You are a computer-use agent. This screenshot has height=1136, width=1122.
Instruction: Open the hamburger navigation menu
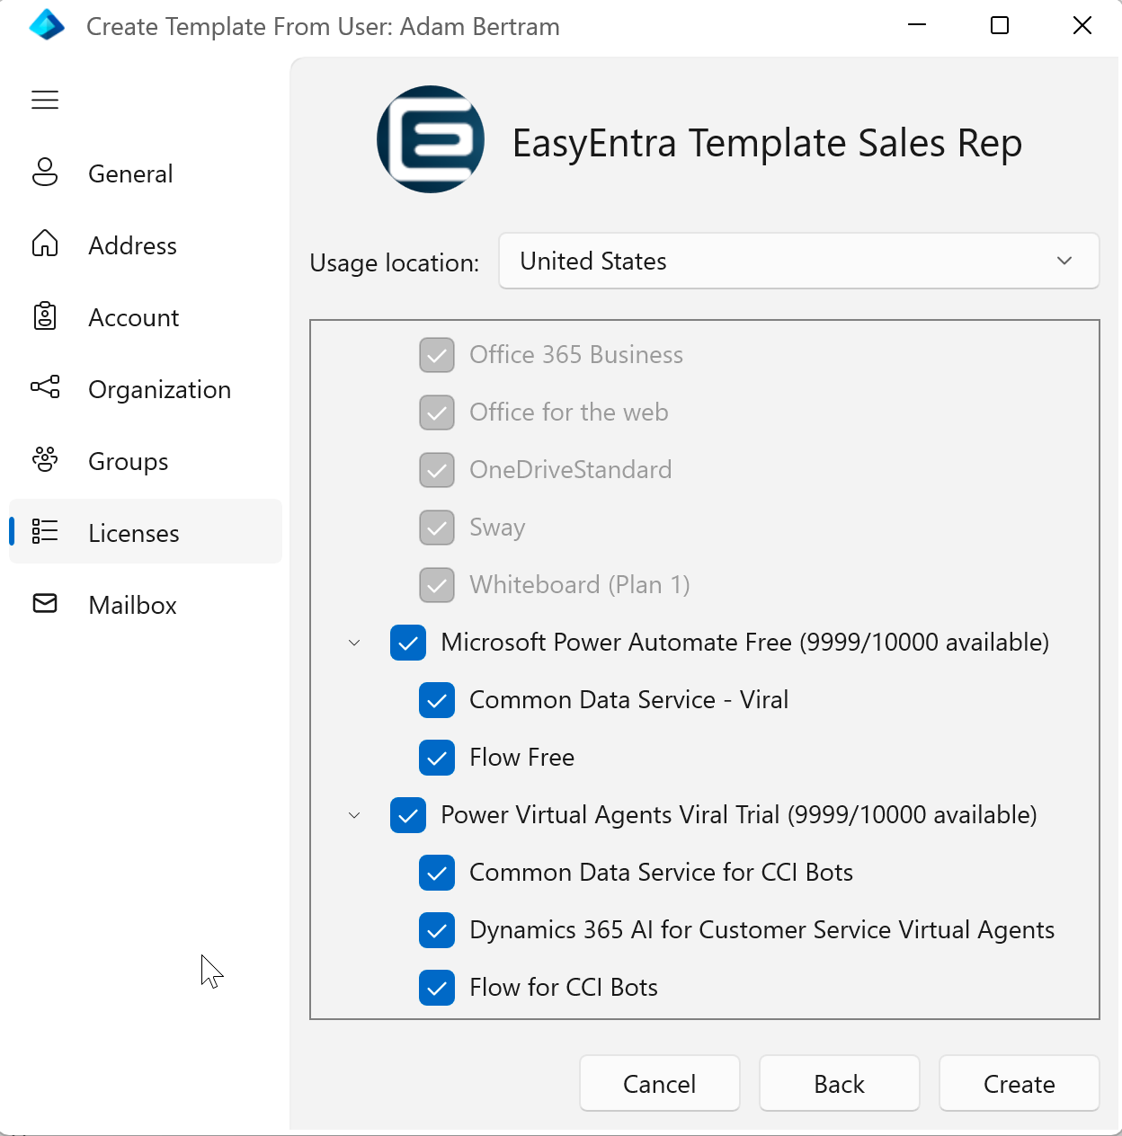coord(44,100)
